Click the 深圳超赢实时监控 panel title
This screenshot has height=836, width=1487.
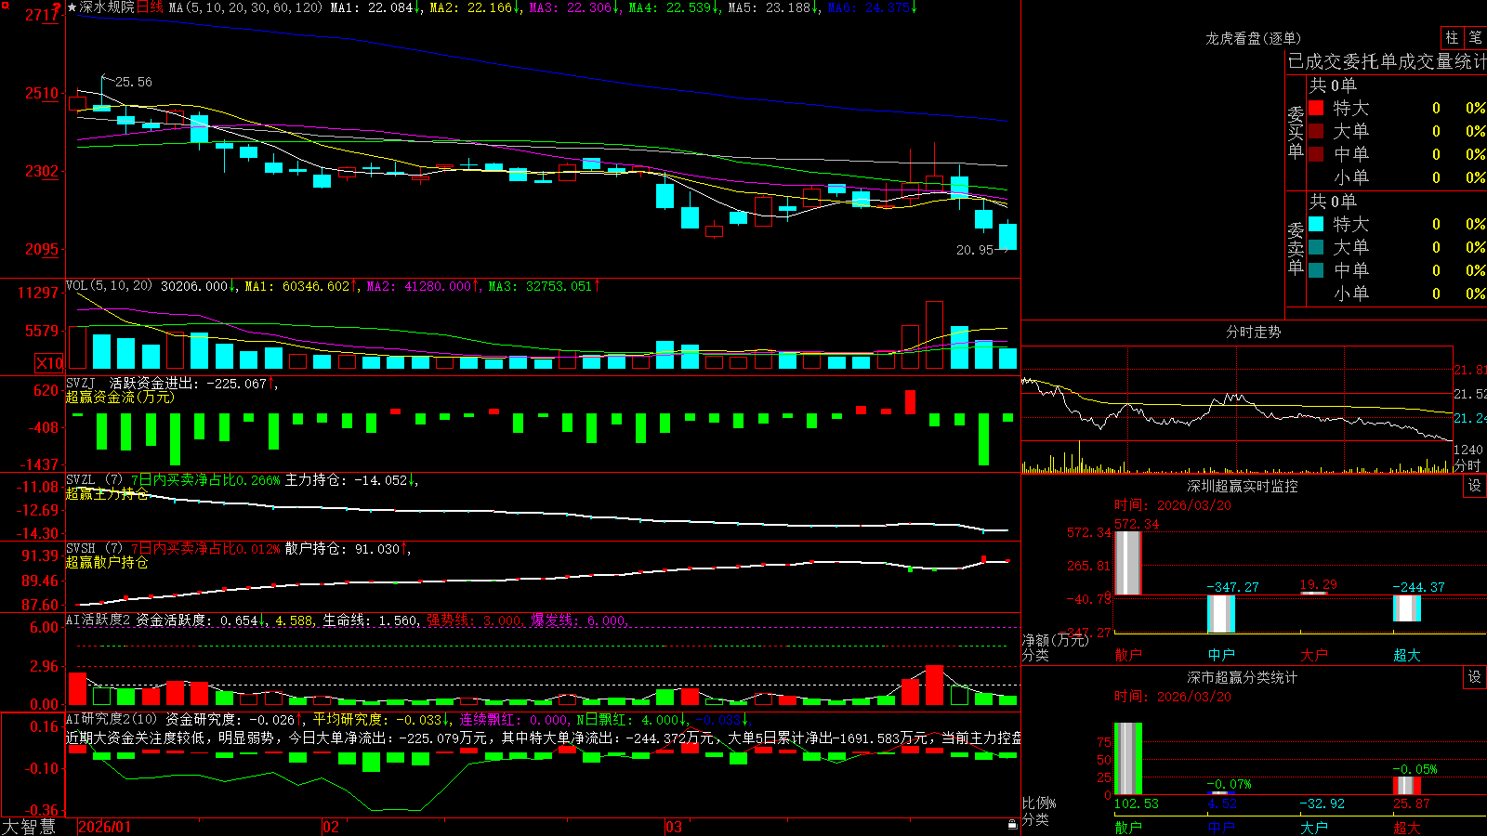point(1242,486)
